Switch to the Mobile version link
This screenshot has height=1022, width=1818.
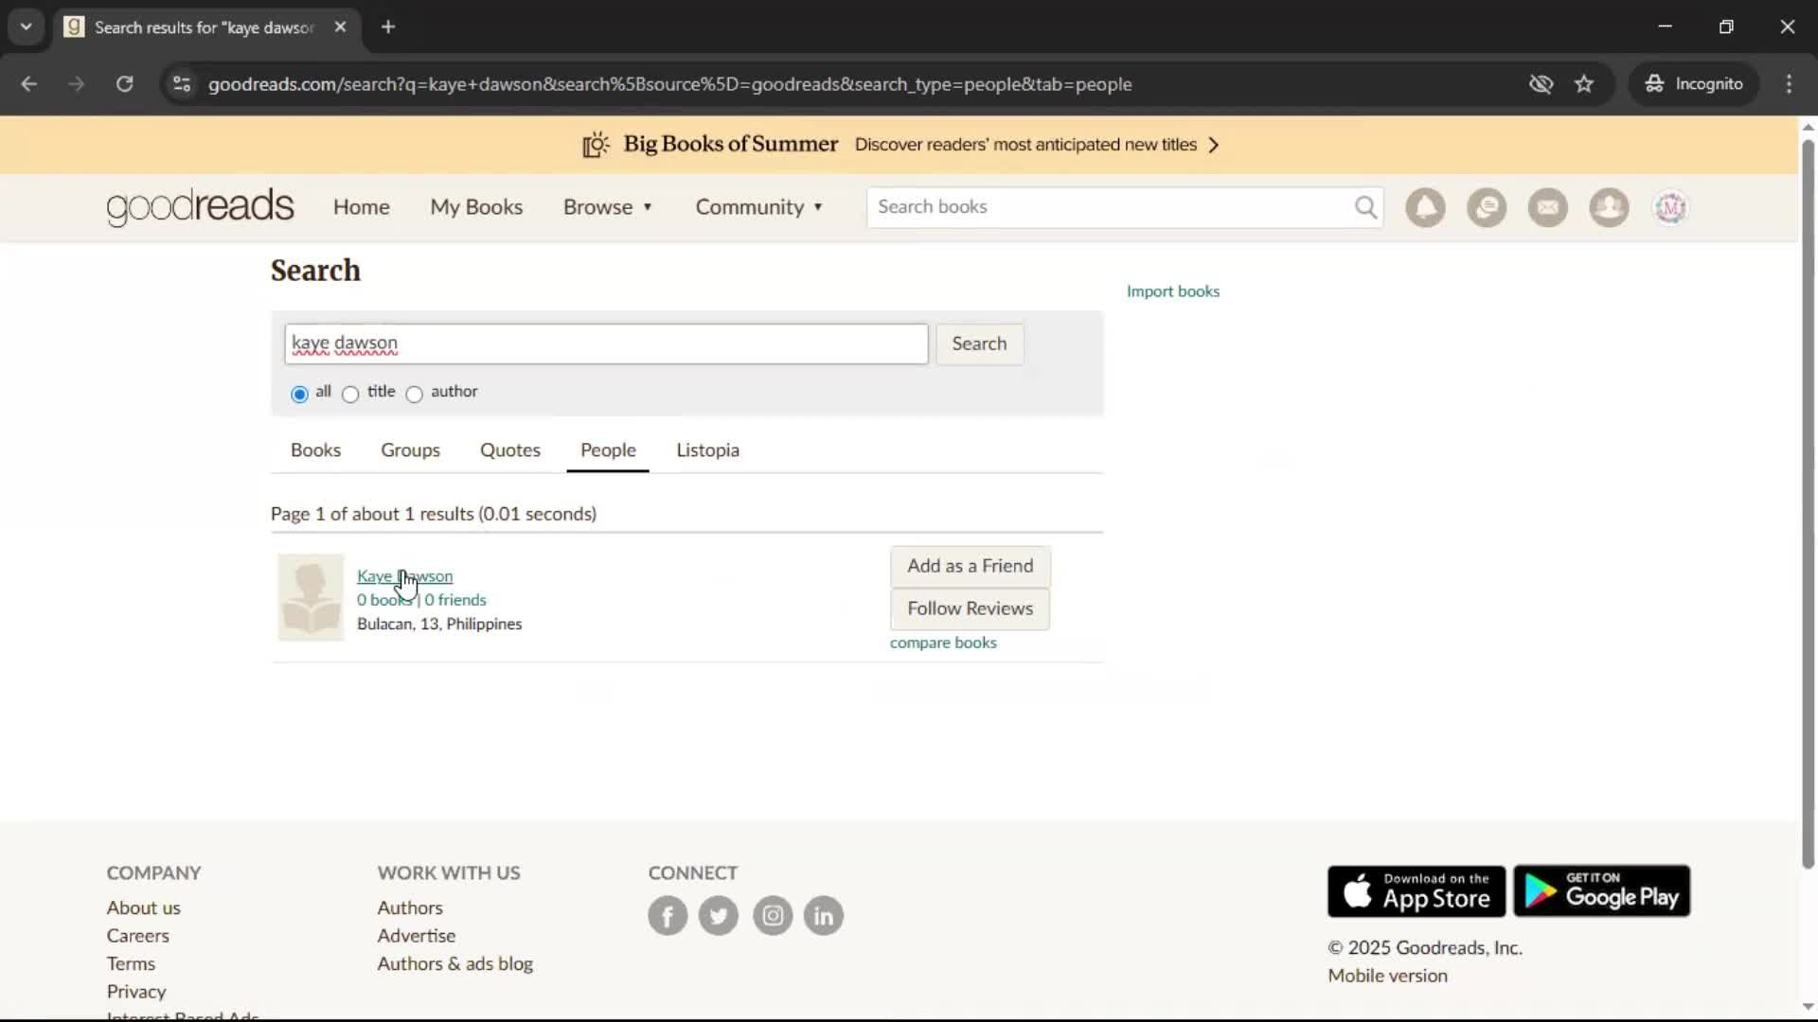click(x=1387, y=976)
